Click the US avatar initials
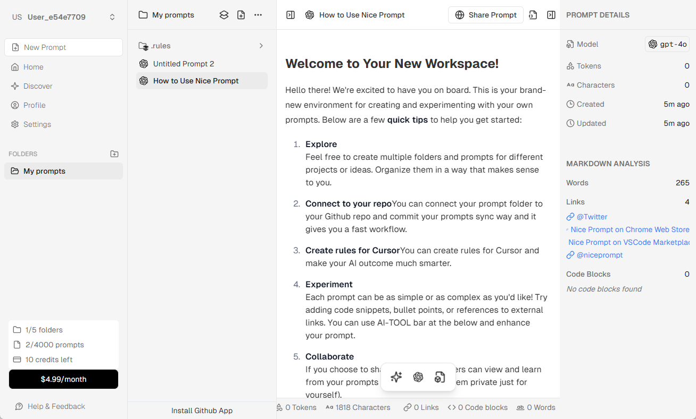The height and width of the screenshot is (419, 696). 17,17
